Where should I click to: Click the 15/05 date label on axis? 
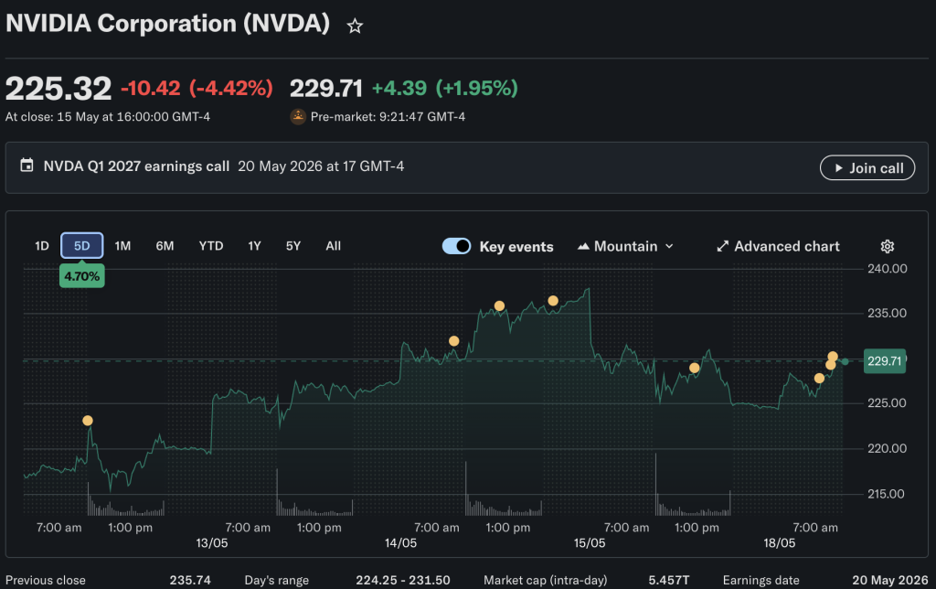tap(590, 543)
